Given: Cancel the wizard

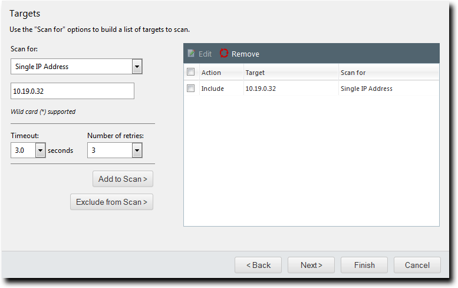Looking at the screenshot, I should 417,265.
